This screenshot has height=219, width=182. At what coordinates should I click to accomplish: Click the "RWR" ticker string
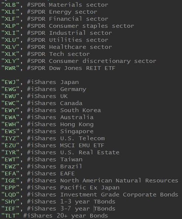tap(10, 68)
